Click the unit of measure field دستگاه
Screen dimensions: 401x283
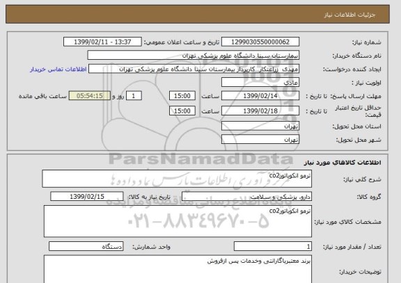click(x=86, y=246)
